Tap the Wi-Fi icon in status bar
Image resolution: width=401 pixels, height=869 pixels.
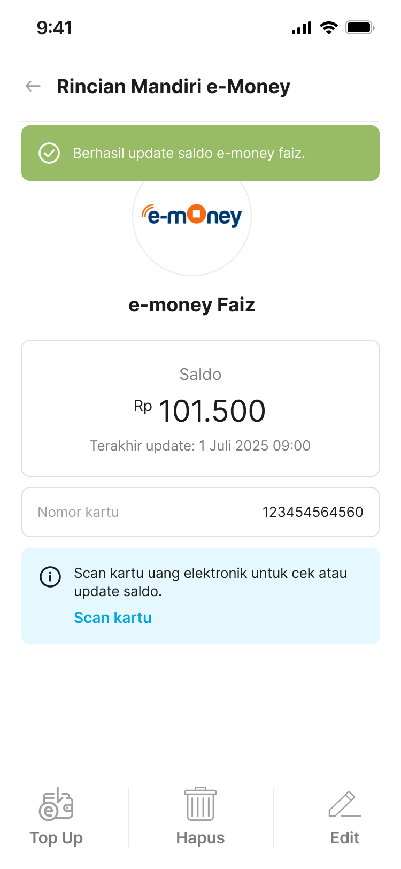pyautogui.click(x=328, y=27)
